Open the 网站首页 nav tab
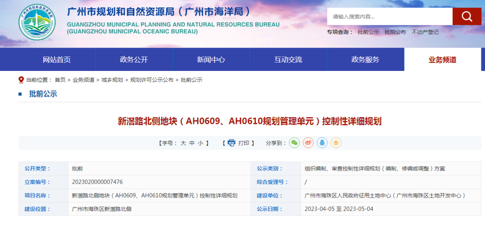 57,60
